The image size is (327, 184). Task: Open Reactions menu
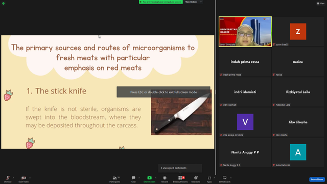click(x=196, y=179)
